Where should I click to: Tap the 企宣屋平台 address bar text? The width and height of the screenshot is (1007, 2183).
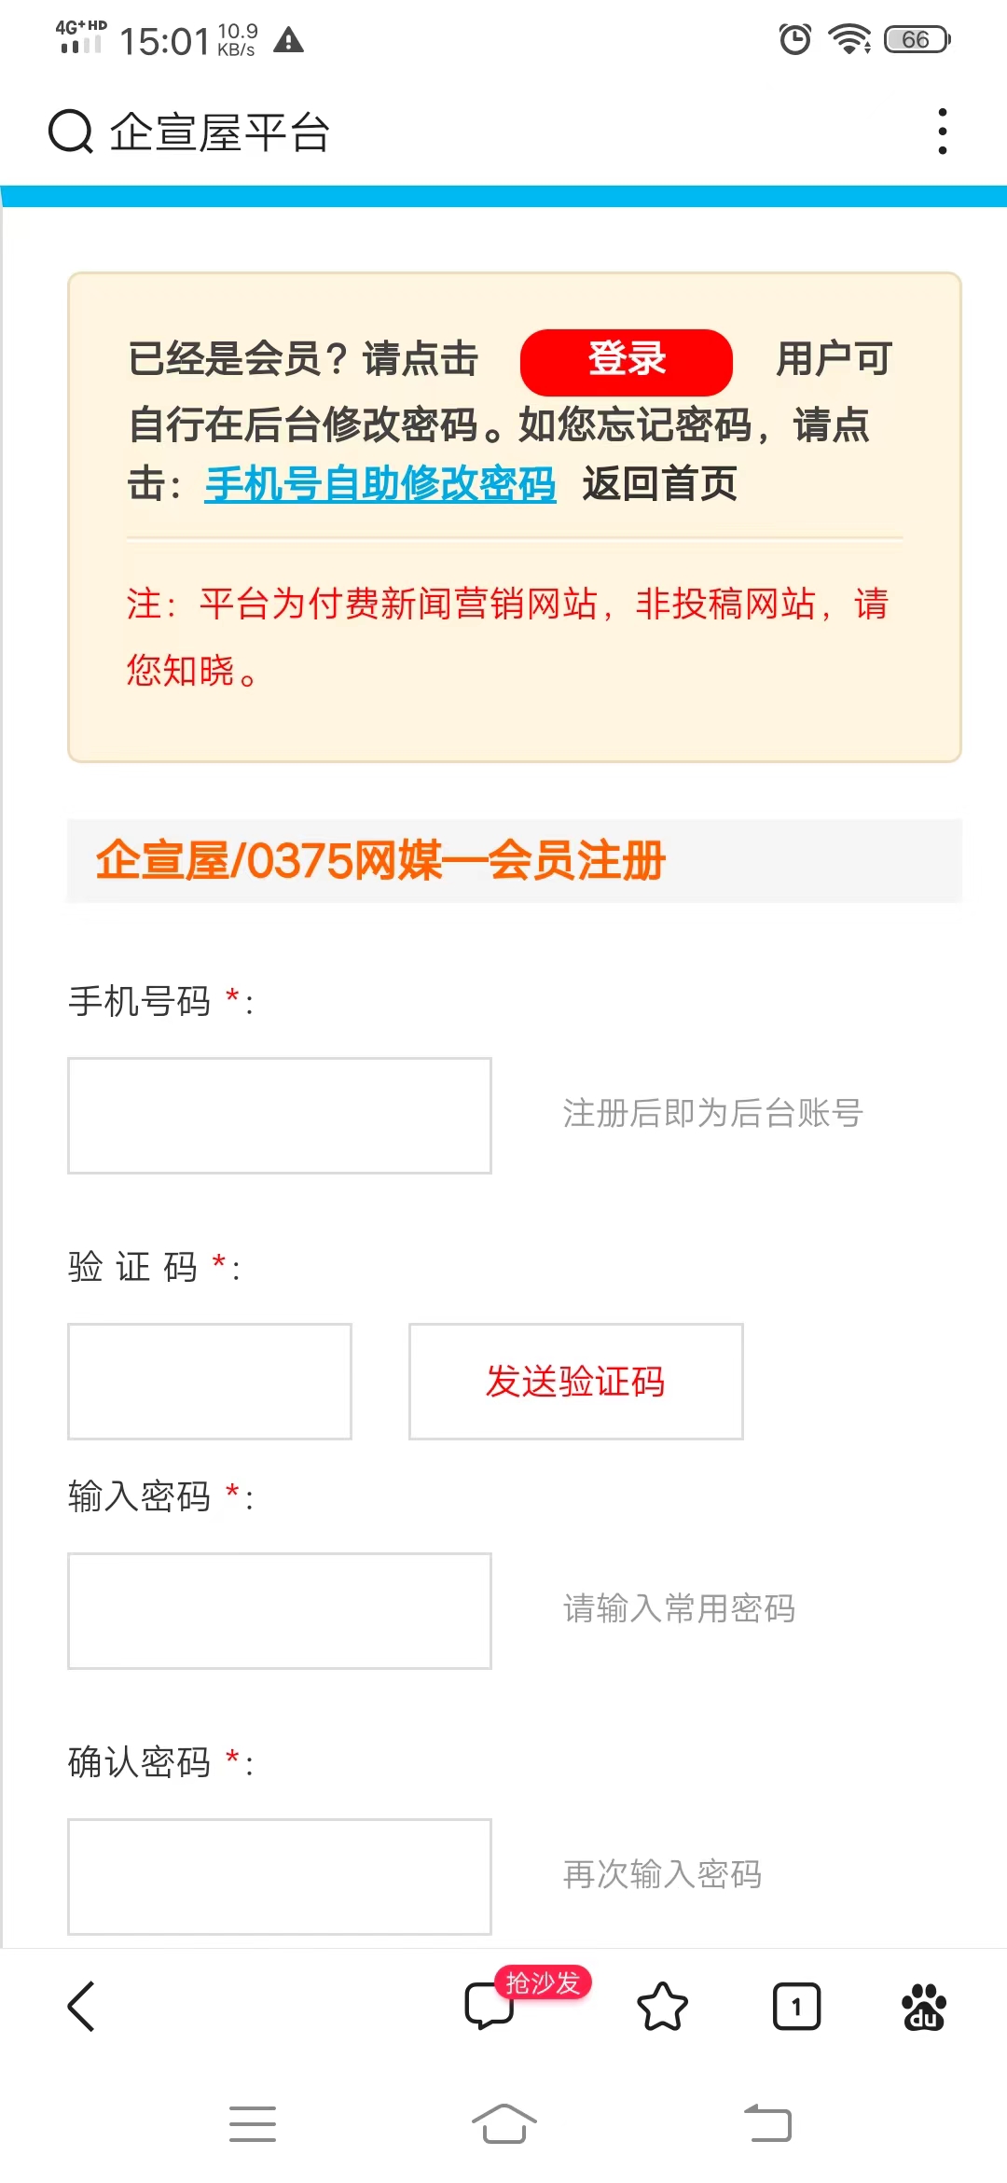(x=220, y=132)
